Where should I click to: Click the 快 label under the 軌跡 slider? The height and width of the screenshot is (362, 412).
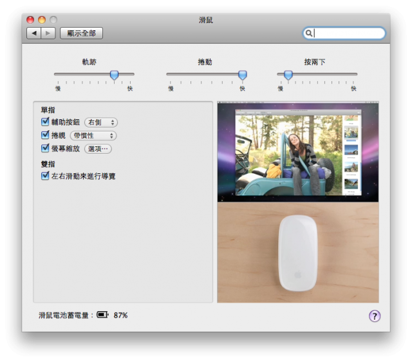(x=130, y=89)
